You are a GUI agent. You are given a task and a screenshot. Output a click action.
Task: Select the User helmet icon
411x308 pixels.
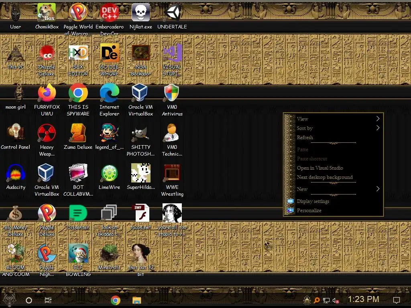(16, 12)
